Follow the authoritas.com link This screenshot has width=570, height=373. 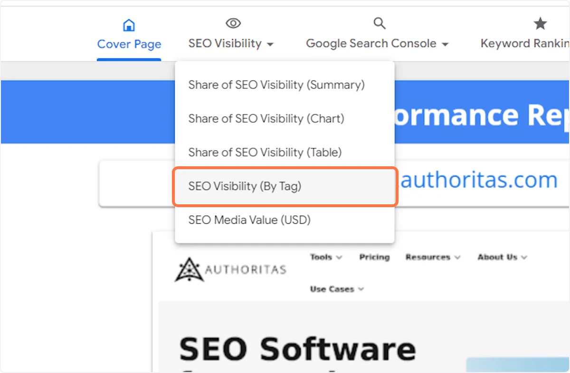[x=479, y=181]
